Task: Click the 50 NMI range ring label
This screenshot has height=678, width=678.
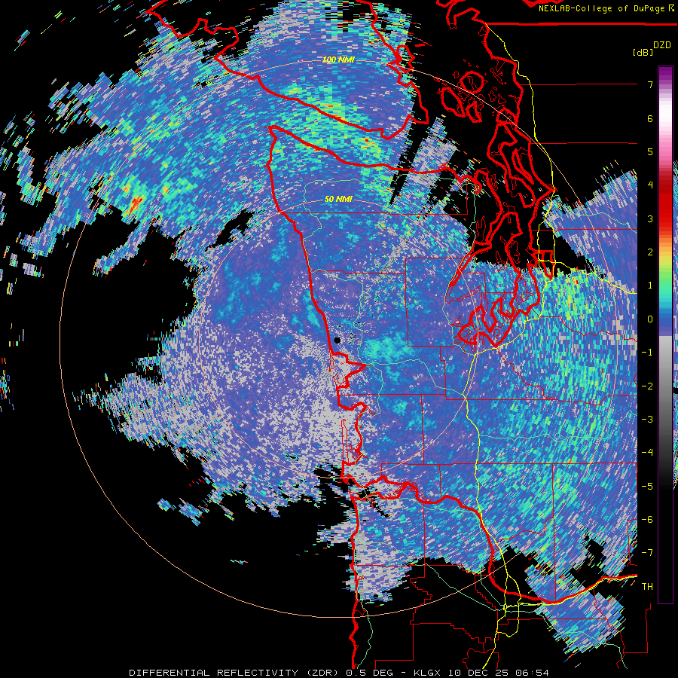Action: 338,200
